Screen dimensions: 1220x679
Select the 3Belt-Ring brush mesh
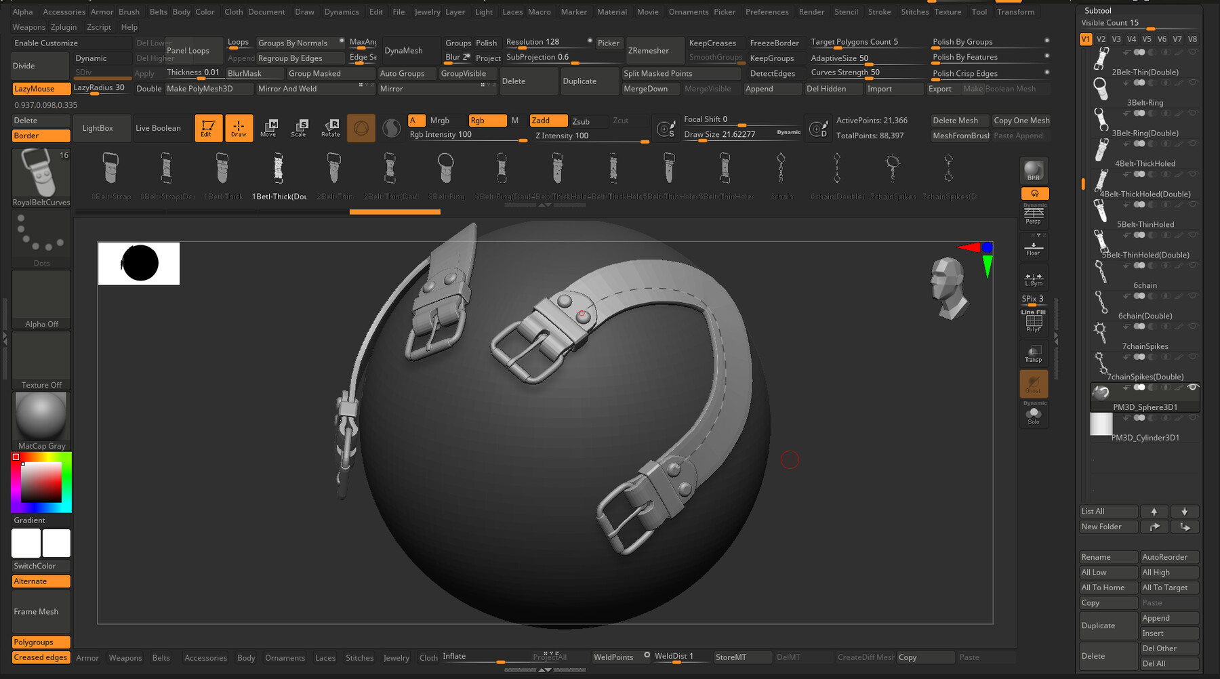(x=446, y=176)
